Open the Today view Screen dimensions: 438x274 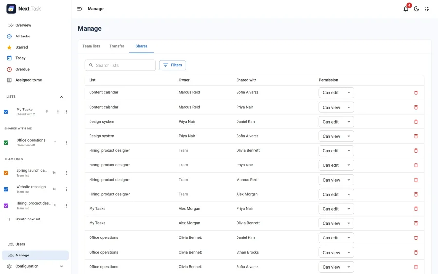pyautogui.click(x=35, y=58)
